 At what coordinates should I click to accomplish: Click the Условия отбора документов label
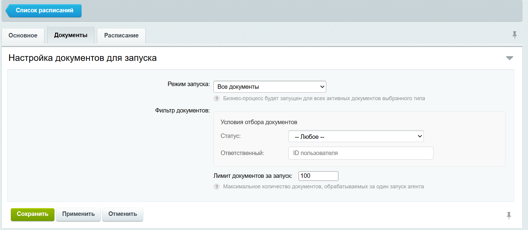[x=259, y=122]
